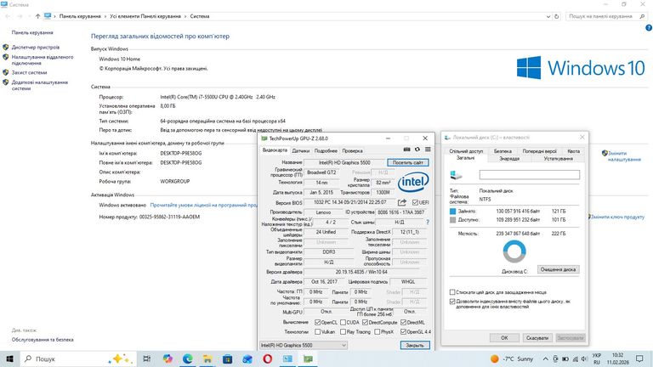Click the Intel logo in GPU-Z
This screenshot has width=653, height=367.
pyautogui.click(x=413, y=182)
